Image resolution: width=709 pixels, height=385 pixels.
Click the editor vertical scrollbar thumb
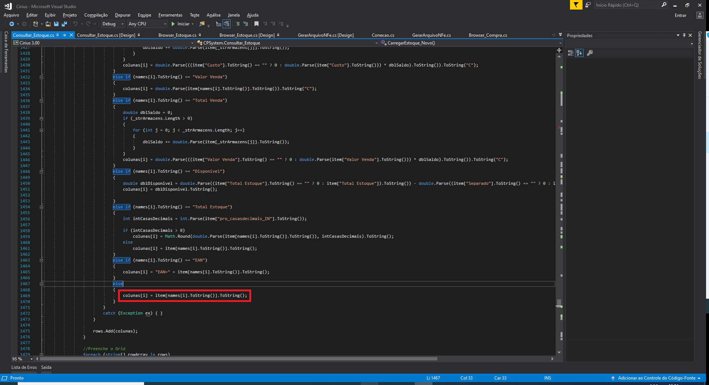tap(559, 303)
